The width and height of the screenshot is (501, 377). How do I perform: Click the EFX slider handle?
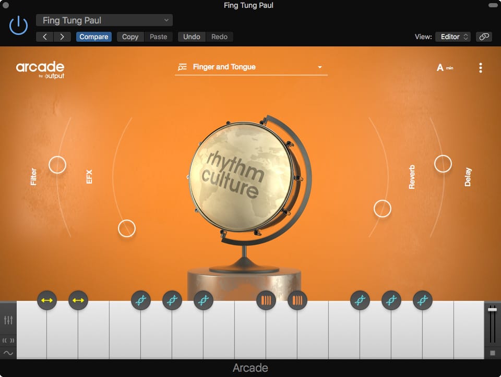[126, 228]
